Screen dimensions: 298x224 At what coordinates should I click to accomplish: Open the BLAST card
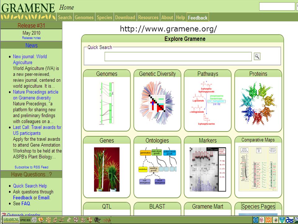pos(157,207)
